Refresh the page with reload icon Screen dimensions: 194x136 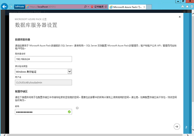tap(106, 7)
